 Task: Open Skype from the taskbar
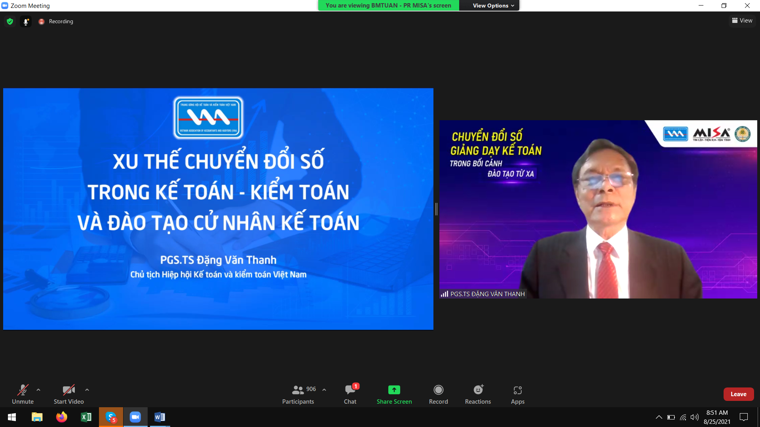(111, 417)
